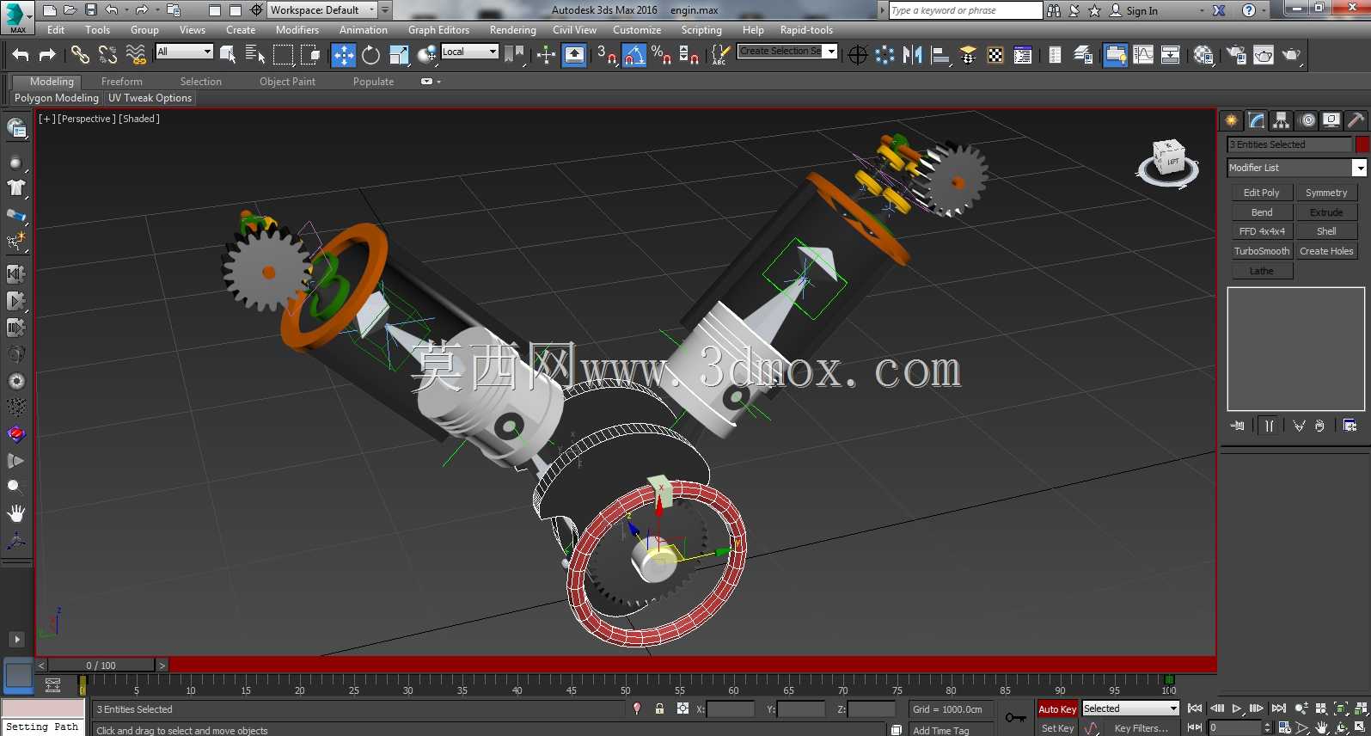Save the file from the quick access toolbar
This screenshot has height=736, width=1371.
coord(91,10)
